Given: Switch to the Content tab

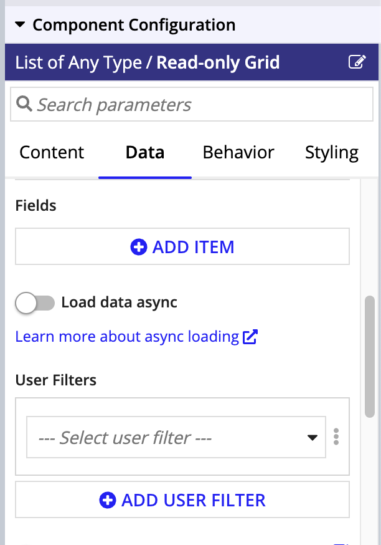Looking at the screenshot, I should point(52,153).
